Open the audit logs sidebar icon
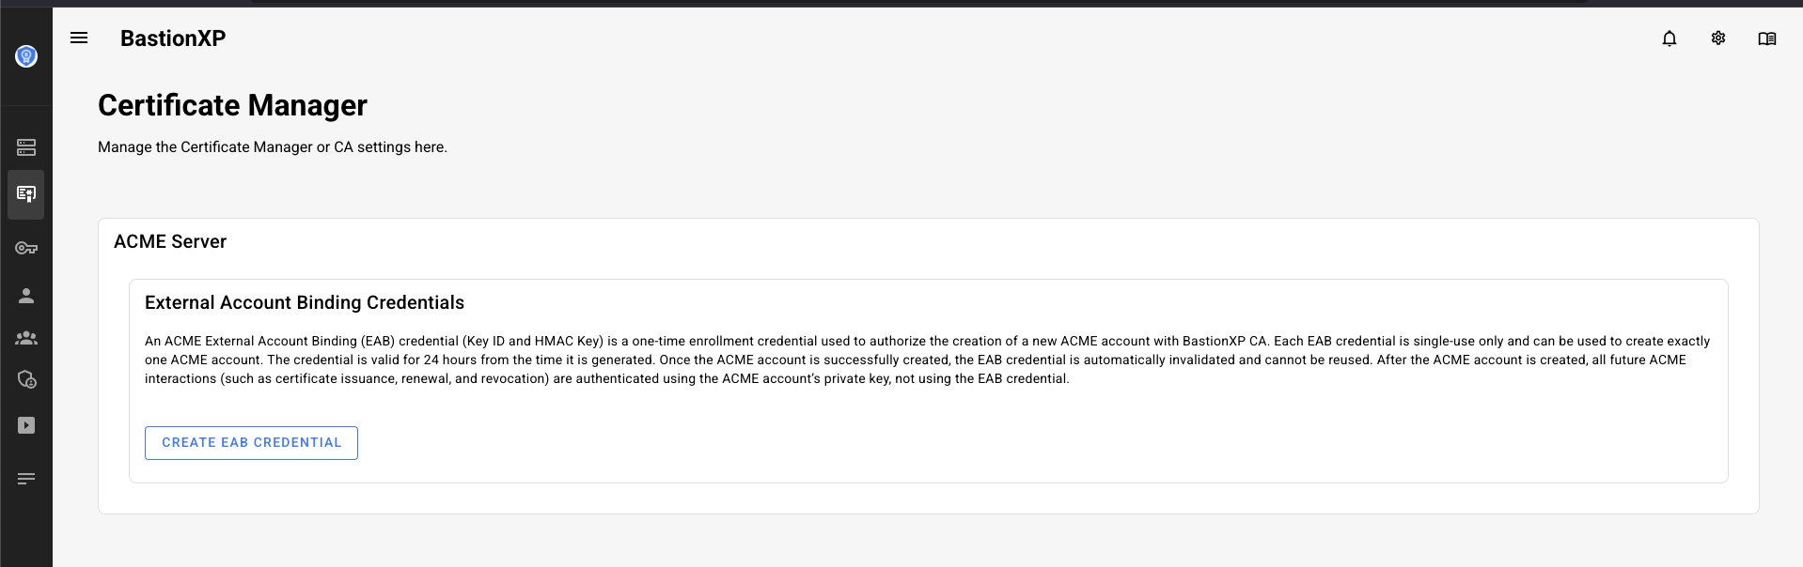1803x567 pixels. [25, 478]
